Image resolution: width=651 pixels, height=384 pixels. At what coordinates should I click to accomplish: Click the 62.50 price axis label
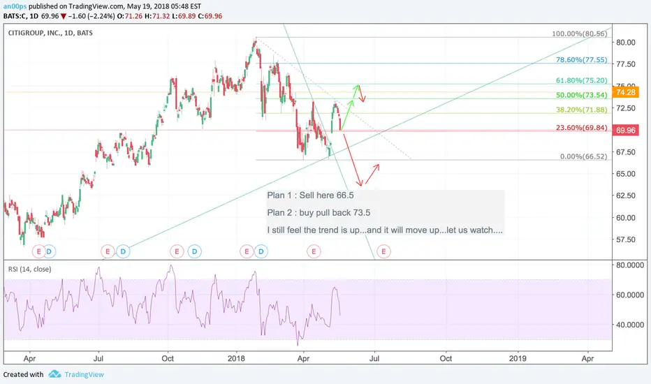(x=626, y=195)
